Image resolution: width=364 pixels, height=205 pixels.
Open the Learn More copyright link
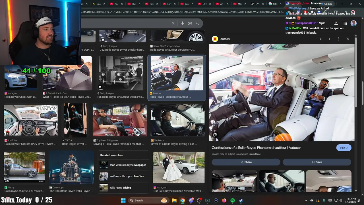[255, 154]
